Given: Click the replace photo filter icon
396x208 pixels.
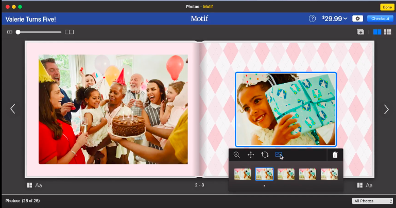Looking at the screenshot, I should [x=279, y=155].
